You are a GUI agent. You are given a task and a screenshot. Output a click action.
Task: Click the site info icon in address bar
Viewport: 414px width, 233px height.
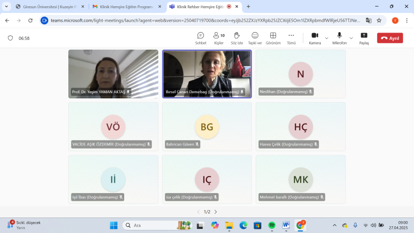coord(45,20)
